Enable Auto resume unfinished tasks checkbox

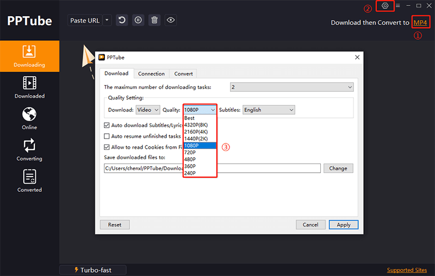[107, 136]
